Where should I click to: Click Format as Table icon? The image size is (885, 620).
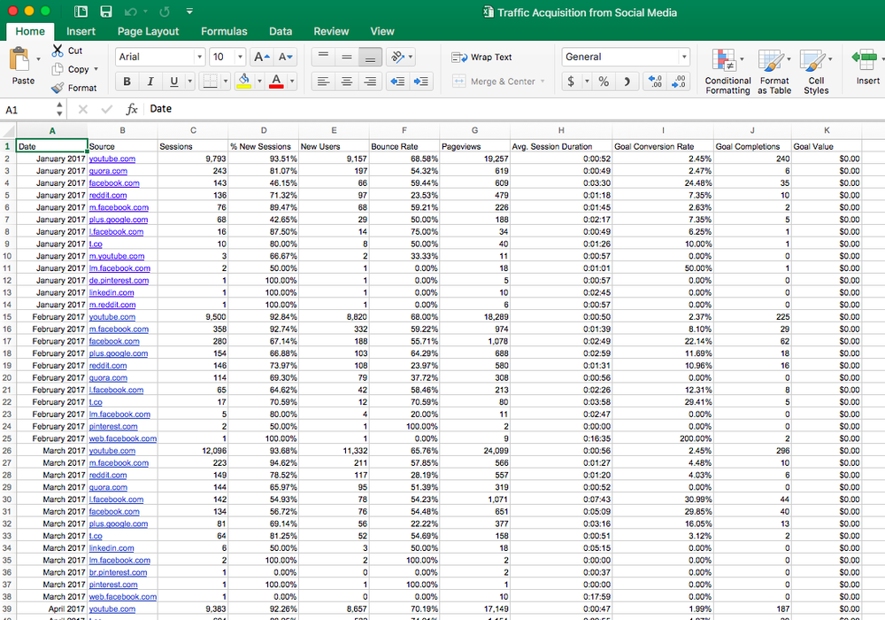coord(771,61)
